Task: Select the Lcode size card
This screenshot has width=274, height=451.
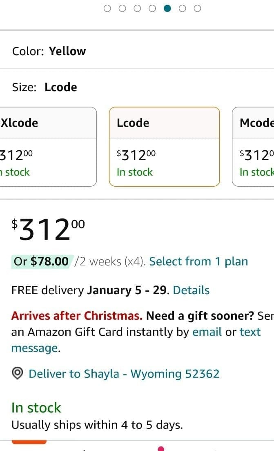Action: click(x=164, y=147)
